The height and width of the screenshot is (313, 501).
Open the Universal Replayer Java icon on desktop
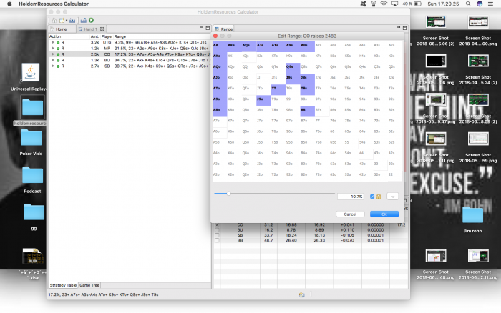(x=30, y=72)
